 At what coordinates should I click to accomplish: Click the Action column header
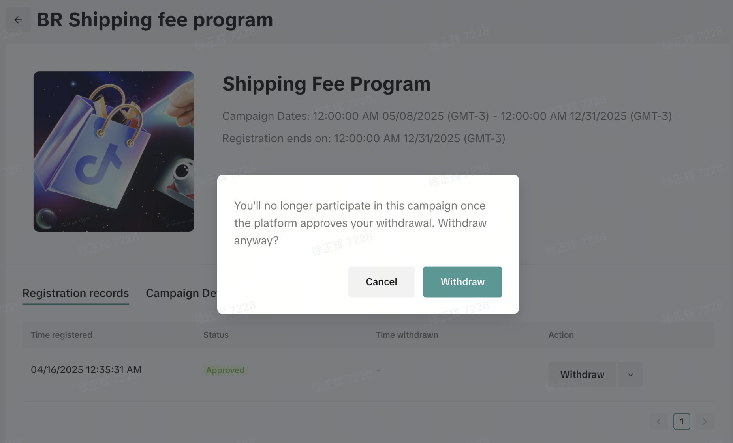pyautogui.click(x=561, y=335)
